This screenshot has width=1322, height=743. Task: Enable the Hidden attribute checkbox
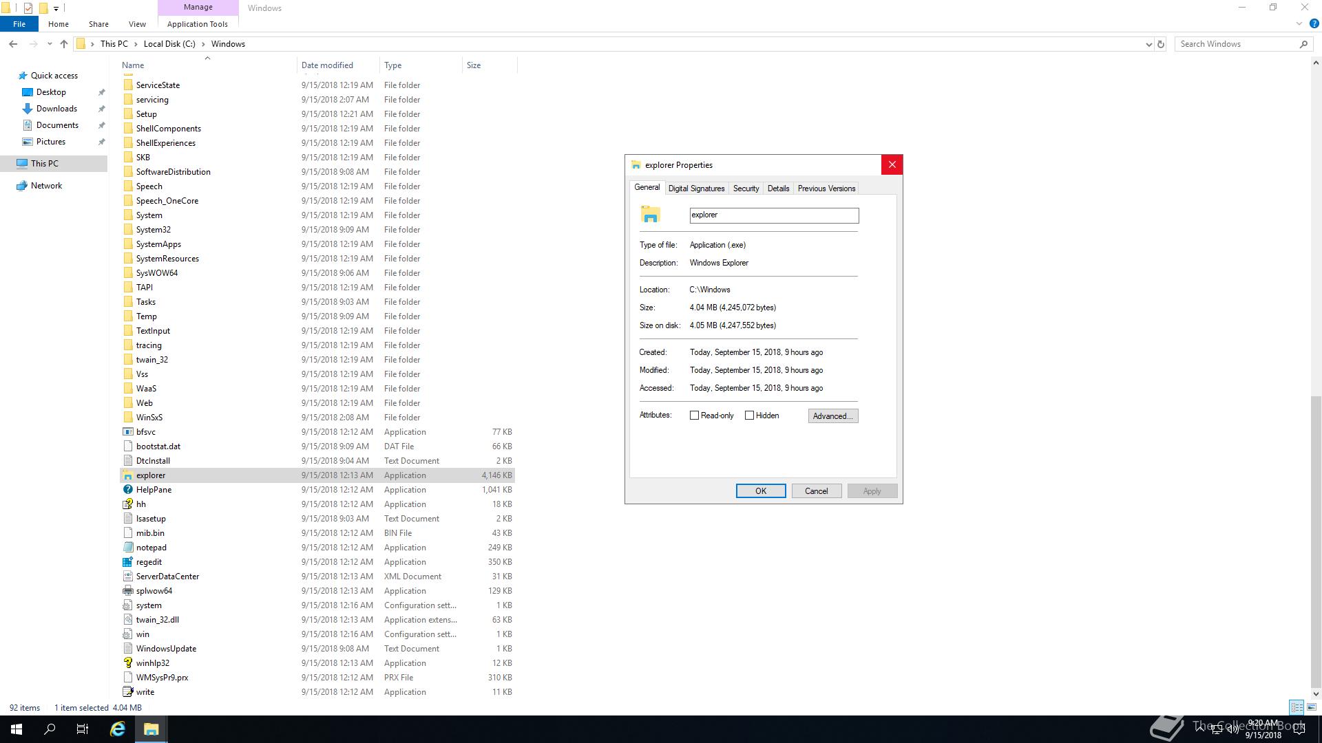[749, 416]
